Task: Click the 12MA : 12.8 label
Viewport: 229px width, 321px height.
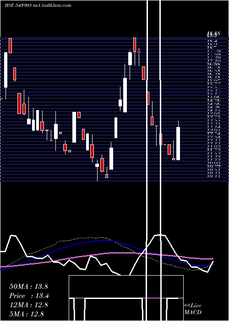Action: (28, 305)
